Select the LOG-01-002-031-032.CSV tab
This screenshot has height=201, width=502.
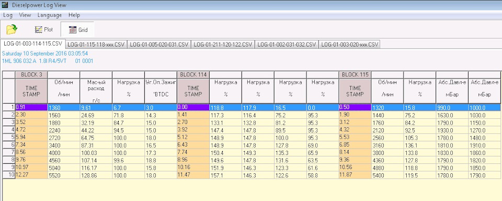(x=287, y=44)
